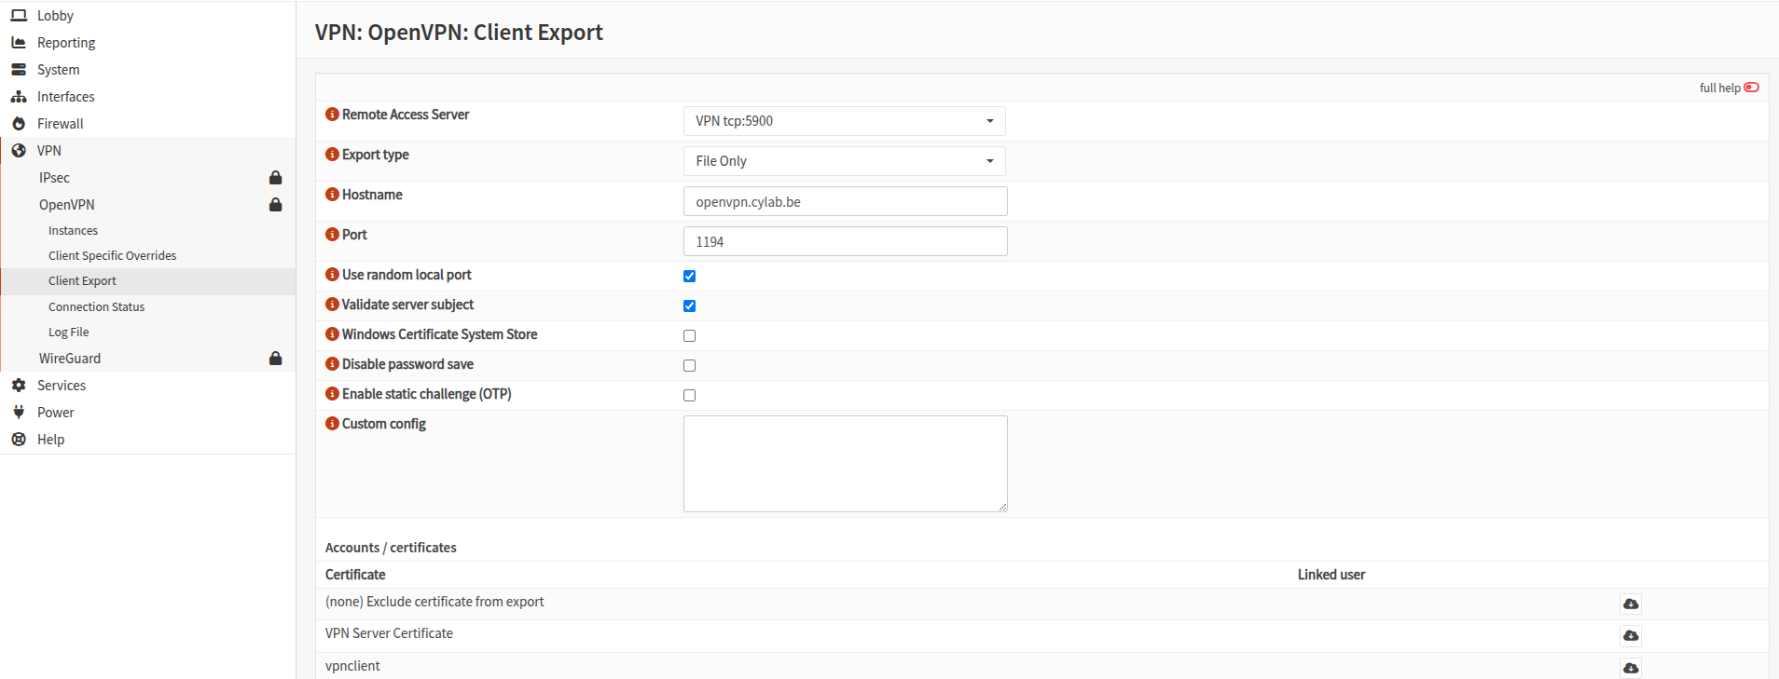The width and height of the screenshot is (1779, 679).
Task: Check the Disable password save box
Action: point(689,365)
